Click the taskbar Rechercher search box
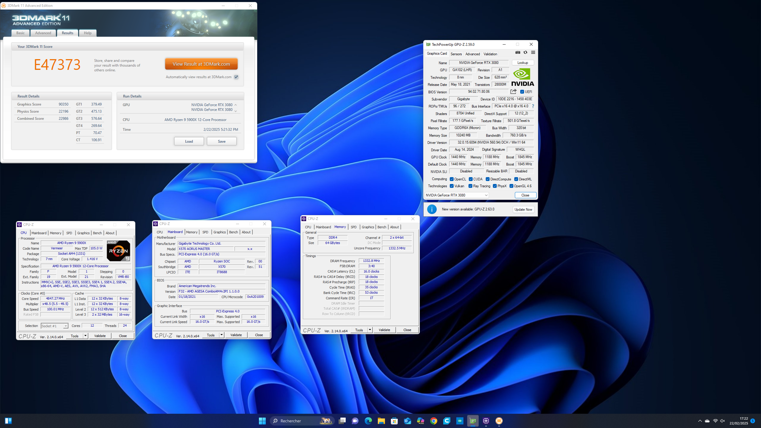 [302, 421]
